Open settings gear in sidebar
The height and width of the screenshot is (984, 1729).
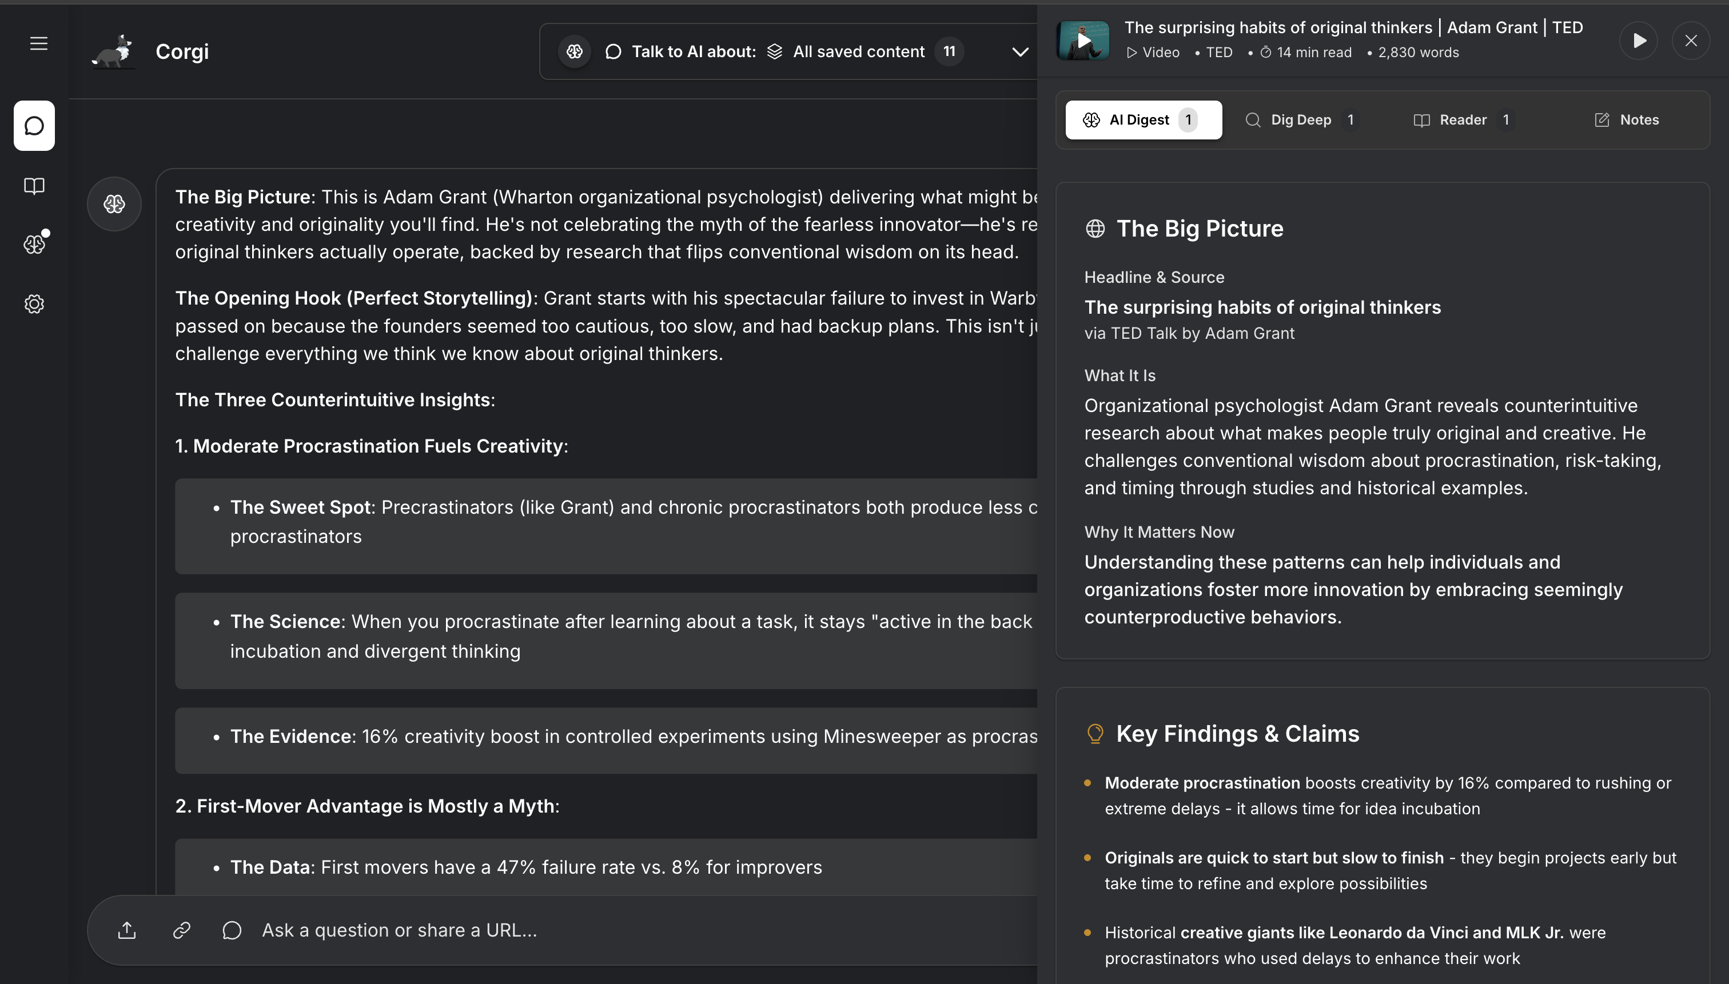pos(34,304)
